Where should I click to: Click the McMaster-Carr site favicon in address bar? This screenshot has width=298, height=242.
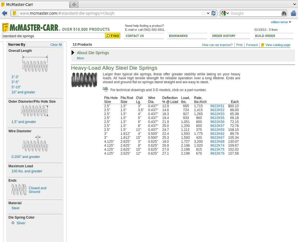15,13
